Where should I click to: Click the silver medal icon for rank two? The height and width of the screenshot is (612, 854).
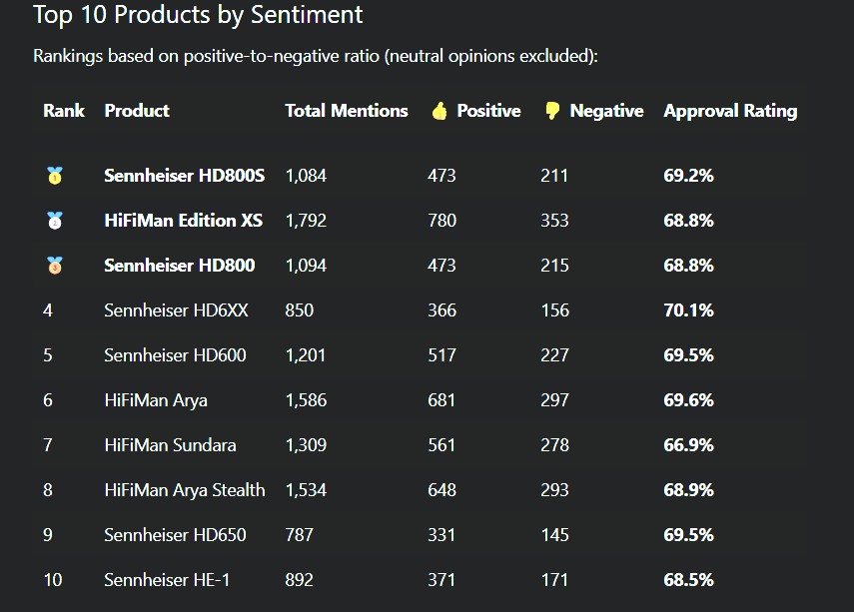(55, 221)
